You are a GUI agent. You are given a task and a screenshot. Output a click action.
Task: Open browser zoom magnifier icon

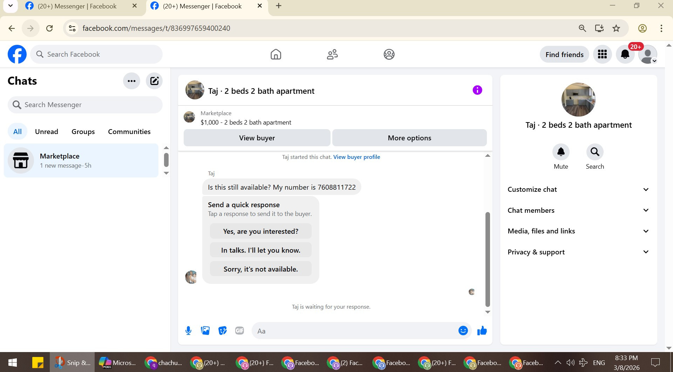pyautogui.click(x=582, y=28)
